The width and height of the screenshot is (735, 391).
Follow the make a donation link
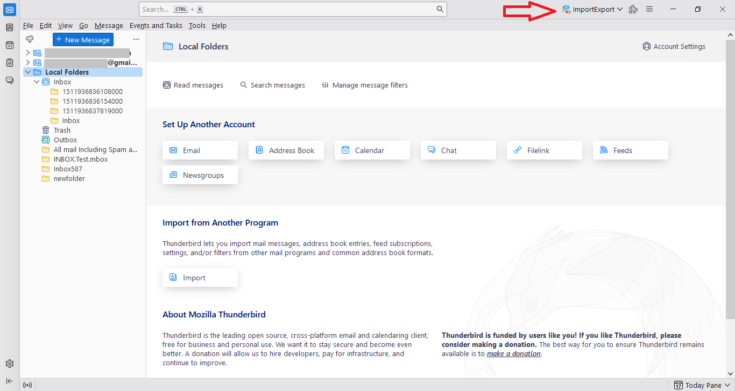[514, 353]
